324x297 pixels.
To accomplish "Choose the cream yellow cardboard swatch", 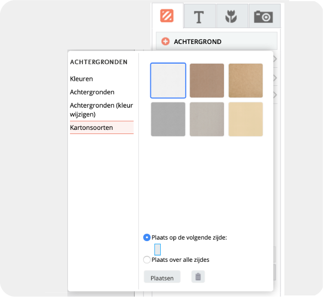I will coord(246,120).
